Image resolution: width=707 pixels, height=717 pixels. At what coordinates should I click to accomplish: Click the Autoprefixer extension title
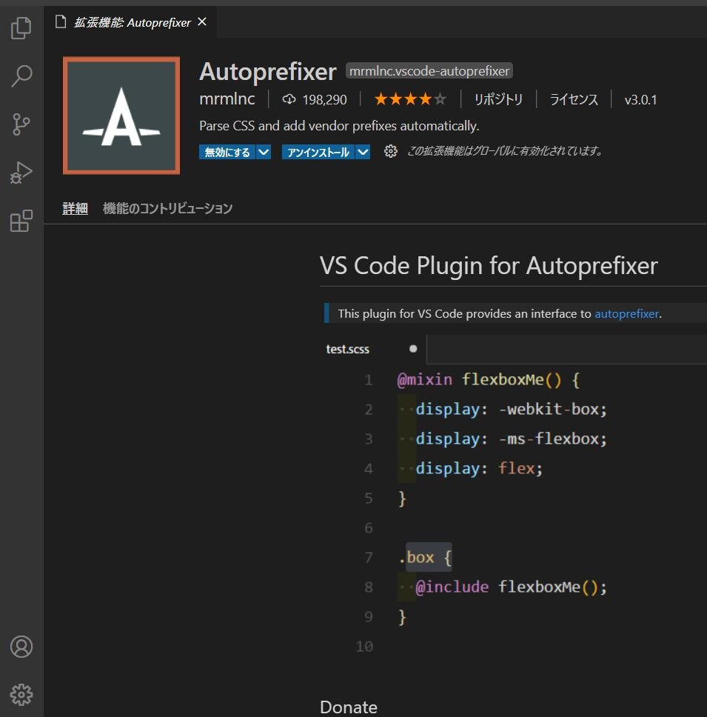tap(268, 72)
